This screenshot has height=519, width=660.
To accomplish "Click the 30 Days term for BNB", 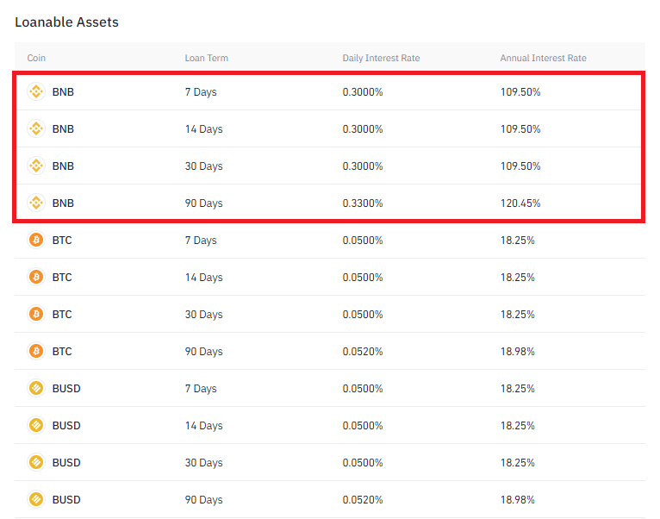I will (x=203, y=166).
